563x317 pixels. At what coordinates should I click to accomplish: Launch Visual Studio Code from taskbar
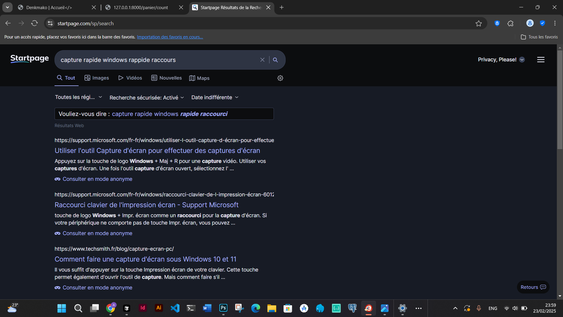[x=175, y=308]
